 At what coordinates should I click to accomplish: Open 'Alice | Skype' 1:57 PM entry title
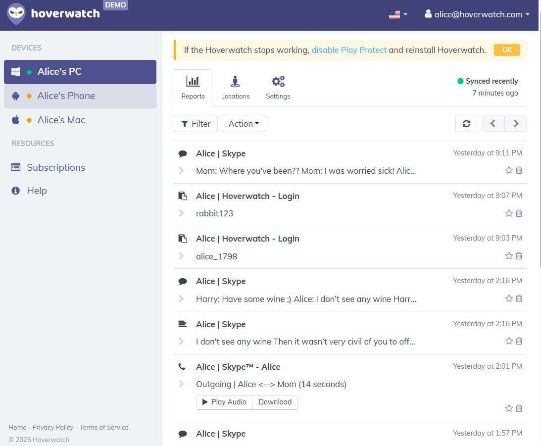point(221,434)
